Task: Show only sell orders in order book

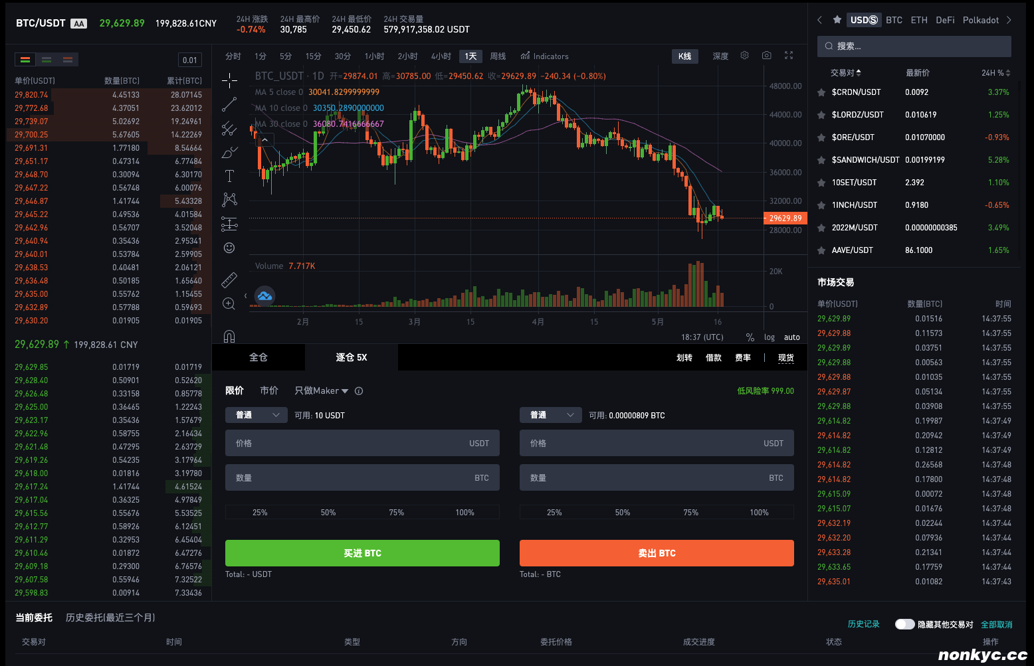Action: pos(68,60)
